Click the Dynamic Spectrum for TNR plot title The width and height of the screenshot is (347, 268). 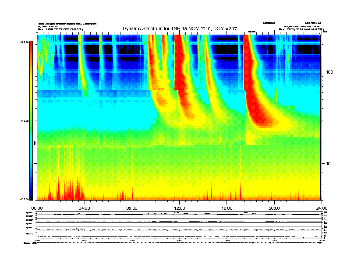pyautogui.click(x=180, y=29)
